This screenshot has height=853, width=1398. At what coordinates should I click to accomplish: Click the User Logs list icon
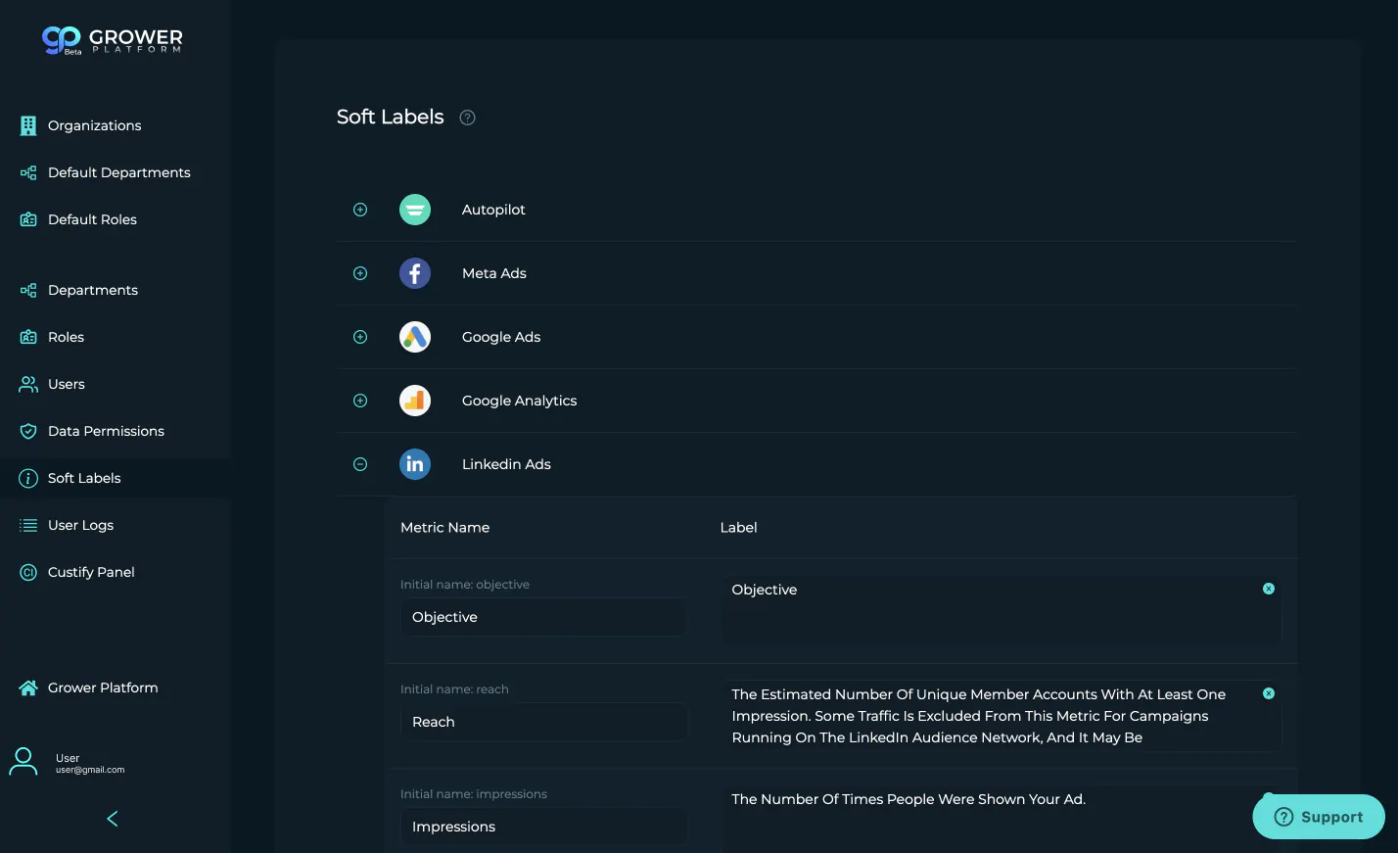pos(28,525)
